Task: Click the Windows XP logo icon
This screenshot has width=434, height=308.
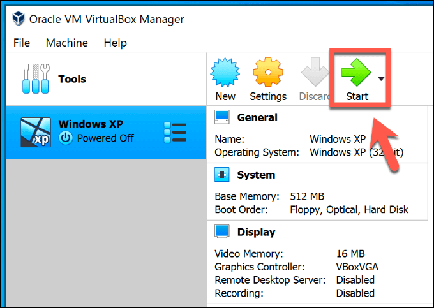Action: tap(36, 132)
